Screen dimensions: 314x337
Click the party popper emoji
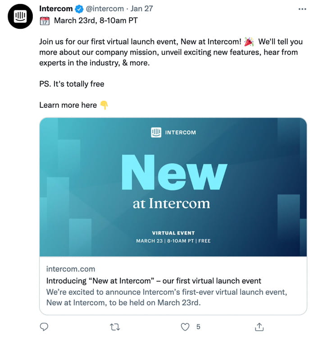249,42
